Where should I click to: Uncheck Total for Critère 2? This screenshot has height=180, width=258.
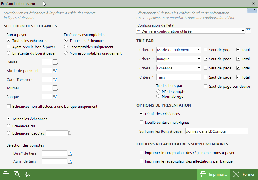click(238, 59)
